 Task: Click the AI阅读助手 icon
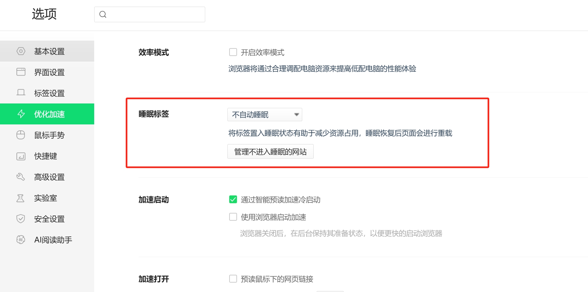point(21,240)
